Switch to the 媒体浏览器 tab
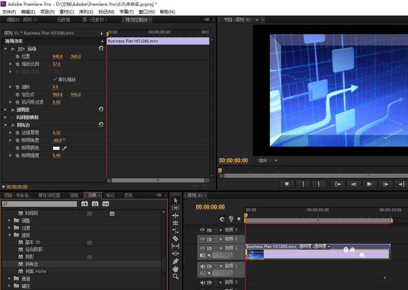The image size is (408, 290). (49, 195)
